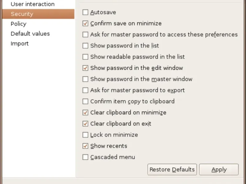Check Show password in the master window

click(85, 79)
